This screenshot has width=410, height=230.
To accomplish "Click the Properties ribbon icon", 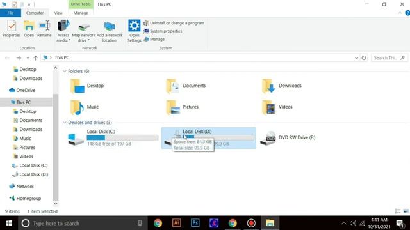I will tap(12, 29).
